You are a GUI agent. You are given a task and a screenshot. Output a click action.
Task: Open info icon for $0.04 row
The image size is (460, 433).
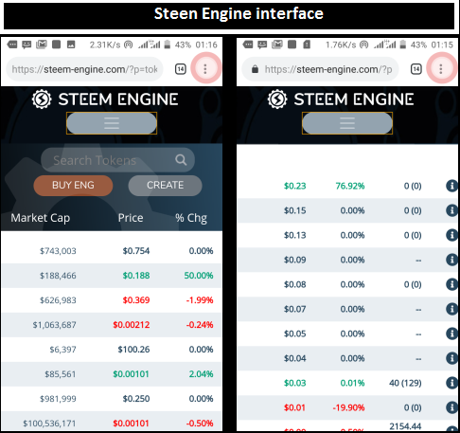click(451, 358)
